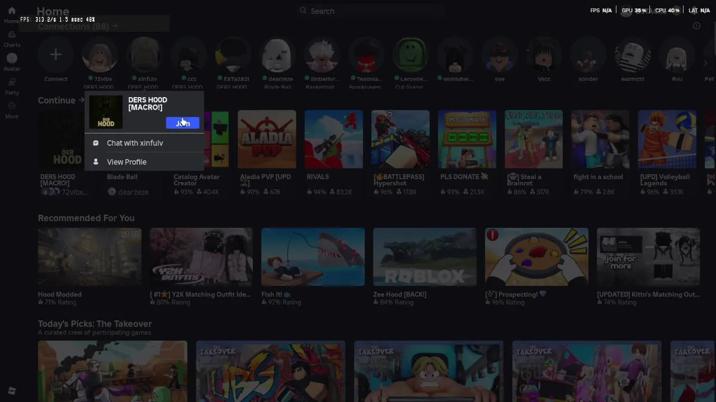Image resolution: width=716 pixels, height=402 pixels.
Task: Open the Takeover card with angry blond character
Action: [428, 371]
